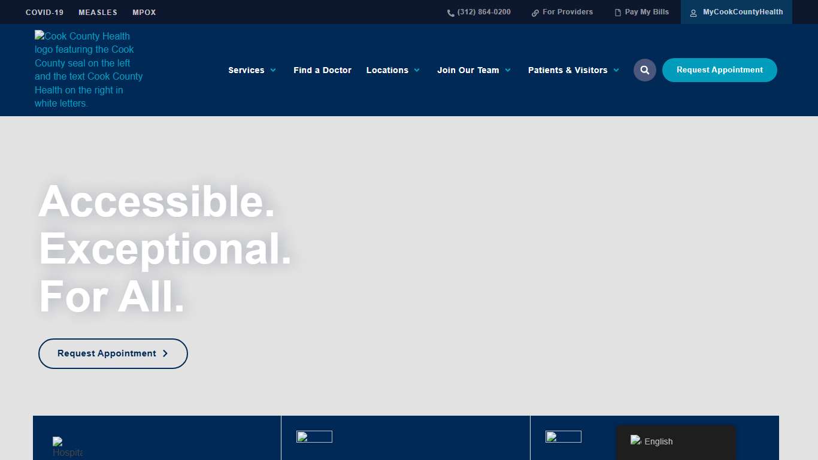Click the link icon next to For Providers
Viewport: 818px width, 460px height.
(535, 12)
